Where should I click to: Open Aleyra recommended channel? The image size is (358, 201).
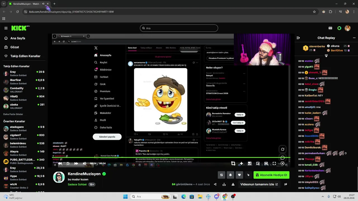(24, 153)
